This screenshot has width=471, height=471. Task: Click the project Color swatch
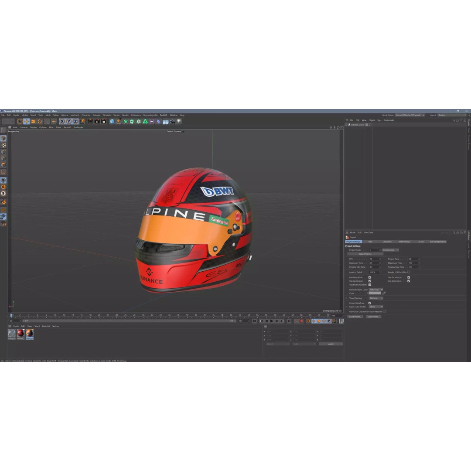(375, 293)
